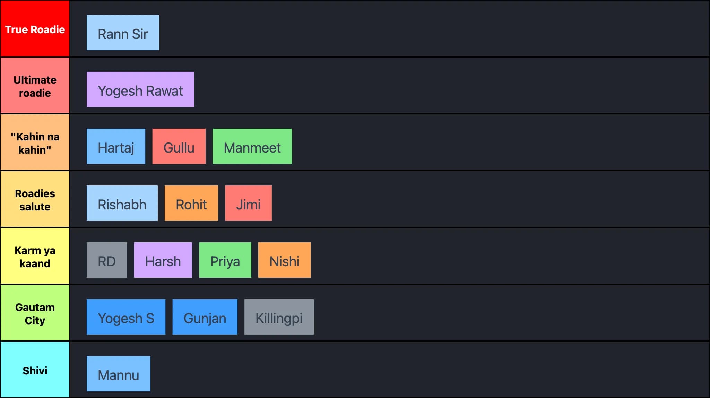
Task: Select the Gunjan tile
Action: pos(205,317)
